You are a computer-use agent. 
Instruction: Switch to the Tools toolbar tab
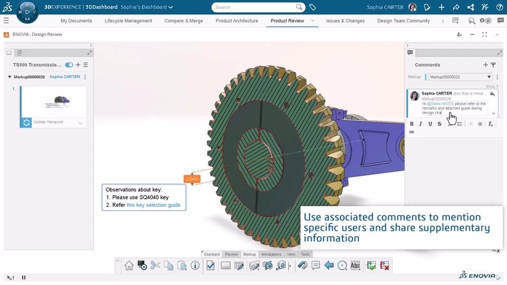point(305,254)
